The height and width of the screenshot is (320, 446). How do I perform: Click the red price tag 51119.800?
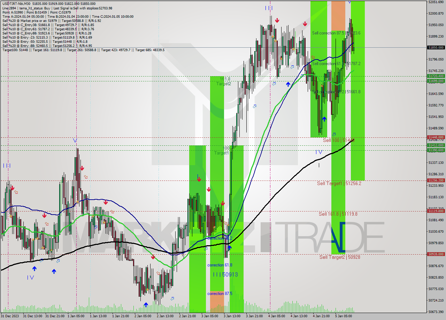coord(436,211)
